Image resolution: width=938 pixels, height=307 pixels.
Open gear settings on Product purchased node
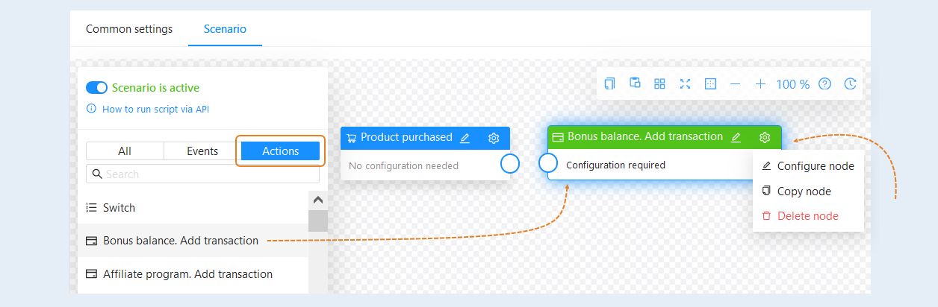[494, 138]
